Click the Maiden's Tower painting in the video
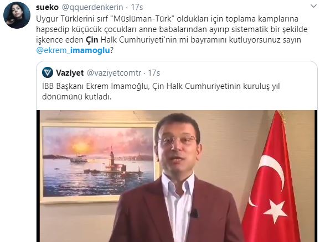 click(x=99, y=162)
